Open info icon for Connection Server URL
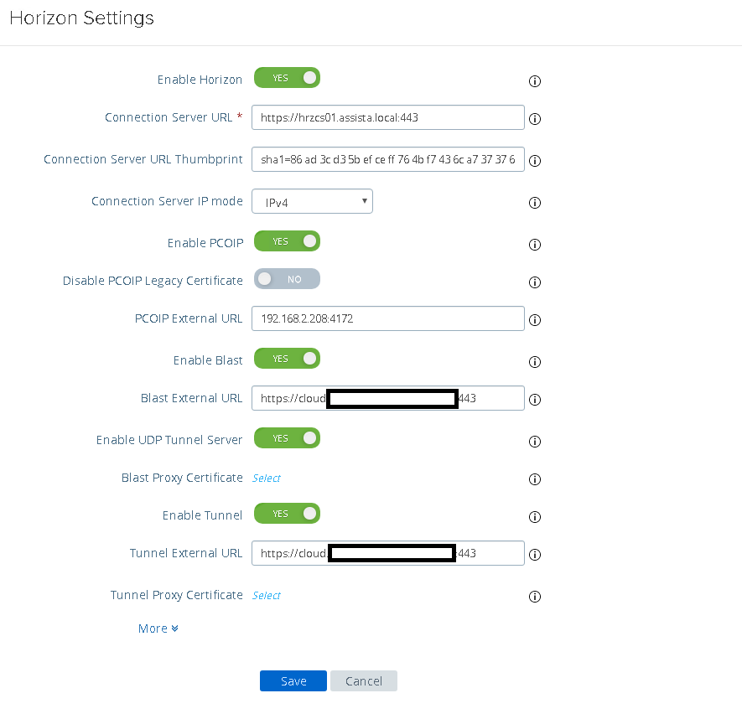 (534, 119)
